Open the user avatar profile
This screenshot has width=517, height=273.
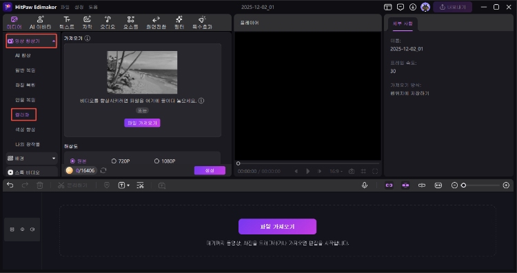click(425, 7)
